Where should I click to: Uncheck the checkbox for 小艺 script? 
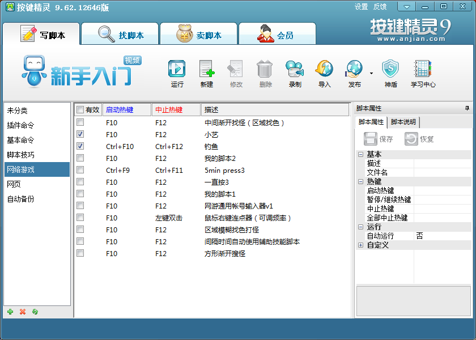click(x=80, y=134)
